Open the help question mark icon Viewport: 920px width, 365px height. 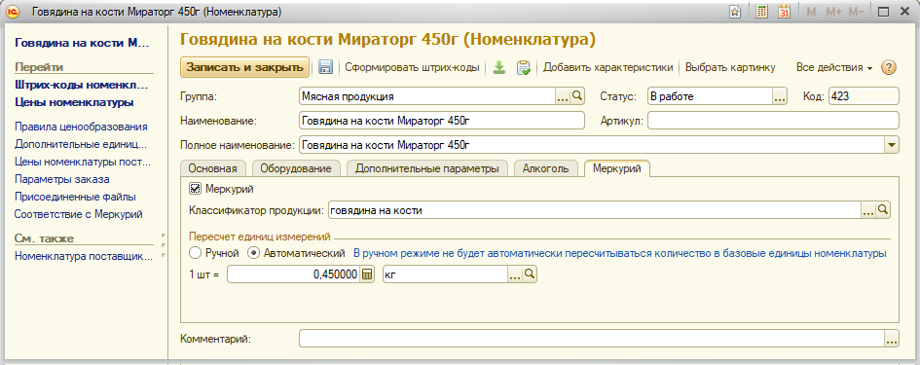point(889,67)
